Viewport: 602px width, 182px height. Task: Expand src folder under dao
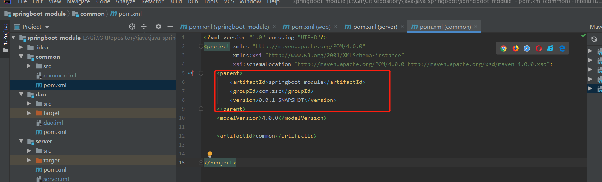click(x=29, y=104)
